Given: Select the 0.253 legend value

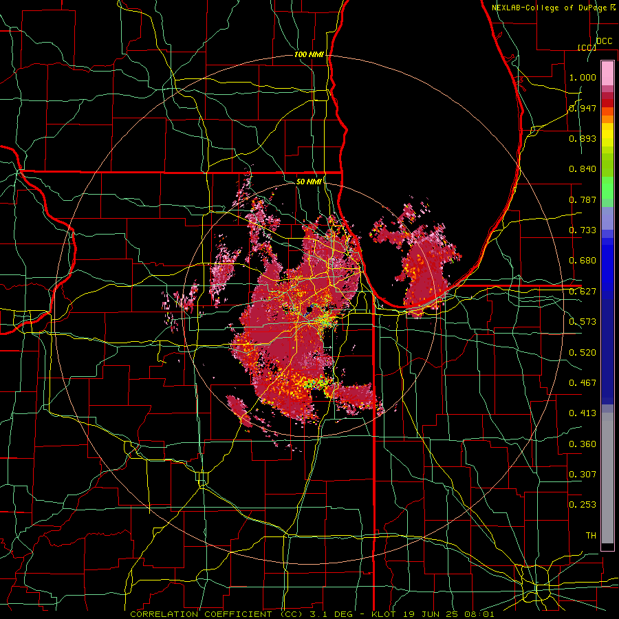Looking at the screenshot, I should 583,505.
